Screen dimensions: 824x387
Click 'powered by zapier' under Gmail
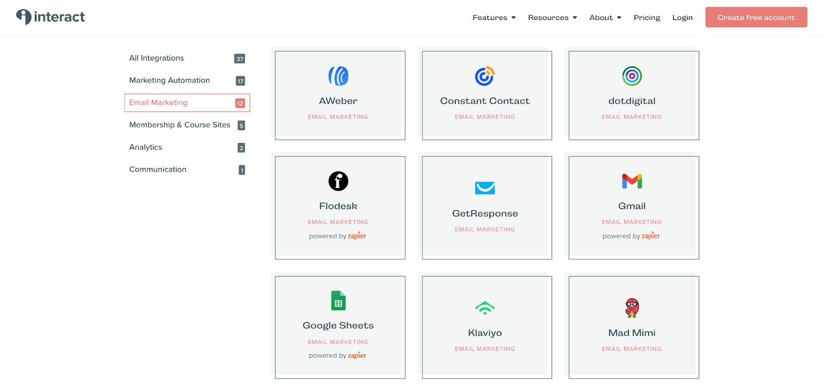tap(631, 236)
